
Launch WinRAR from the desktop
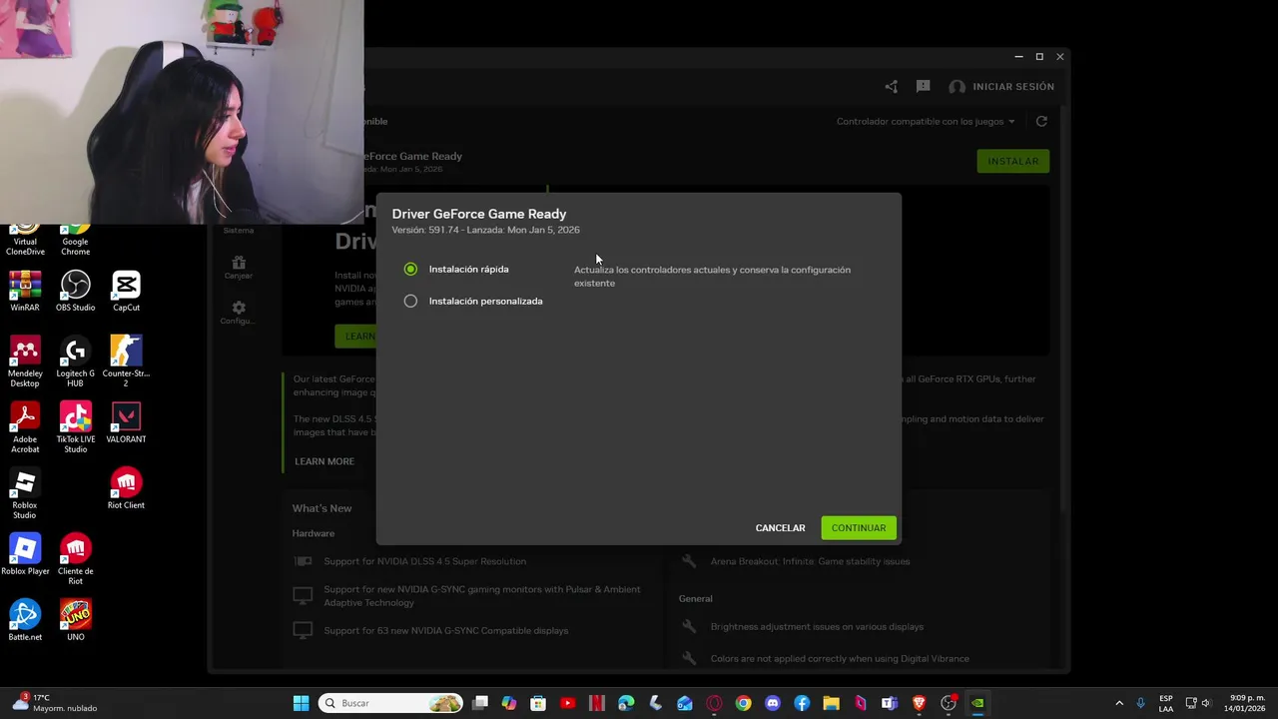25,292
